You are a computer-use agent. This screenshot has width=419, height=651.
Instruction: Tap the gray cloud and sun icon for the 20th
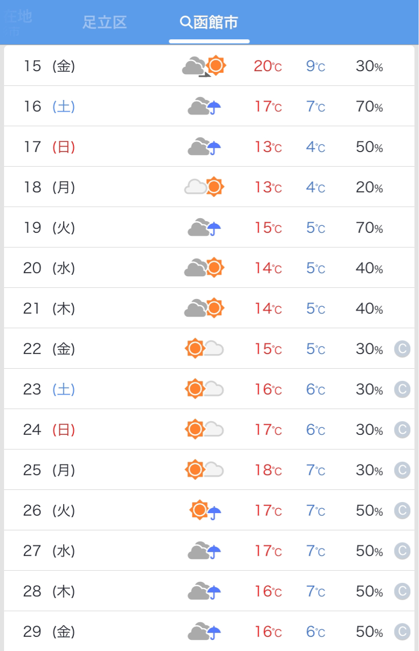click(x=204, y=268)
